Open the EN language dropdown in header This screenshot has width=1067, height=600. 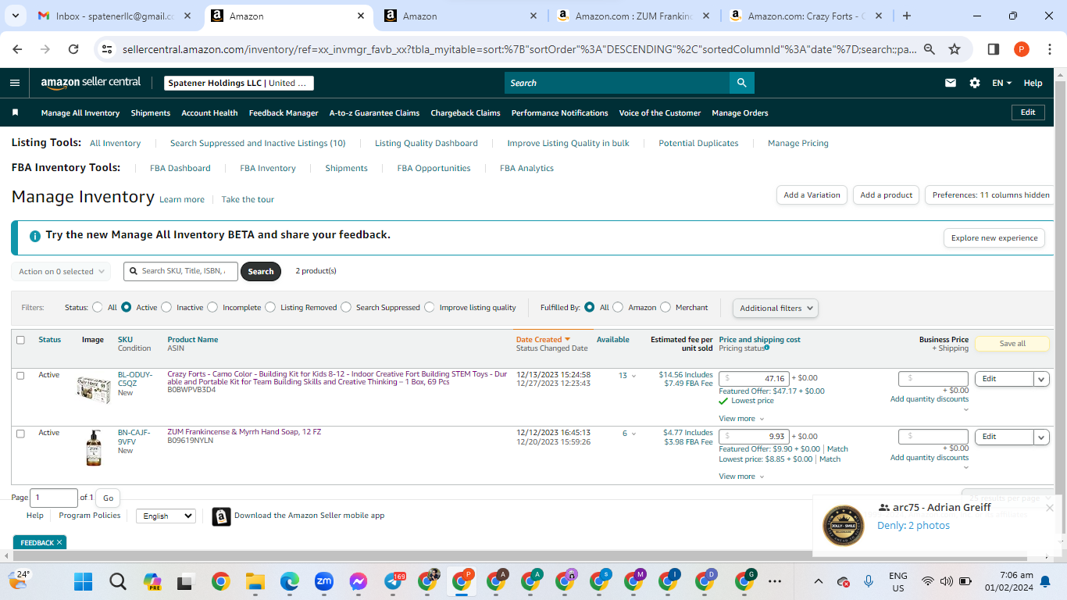pyautogui.click(x=1001, y=83)
